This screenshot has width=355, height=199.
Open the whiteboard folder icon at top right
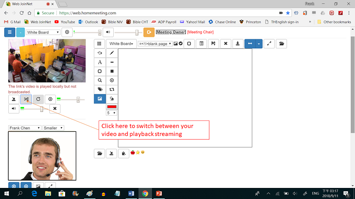(x=281, y=44)
